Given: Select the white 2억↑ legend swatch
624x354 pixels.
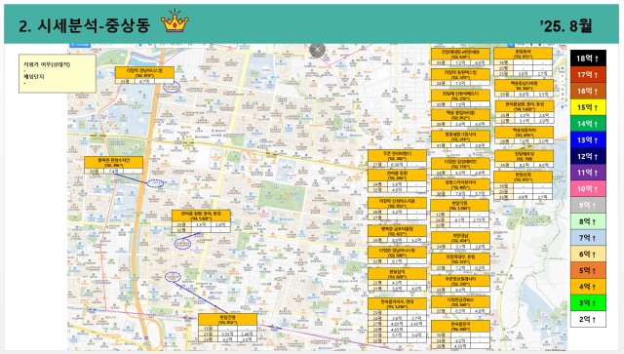Looking at the screenshot, I should (588, 319).
